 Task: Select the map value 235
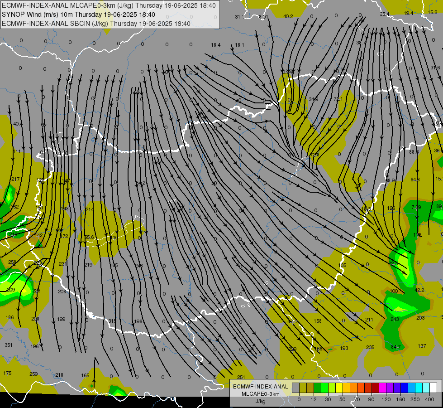(x=370, y=347)
